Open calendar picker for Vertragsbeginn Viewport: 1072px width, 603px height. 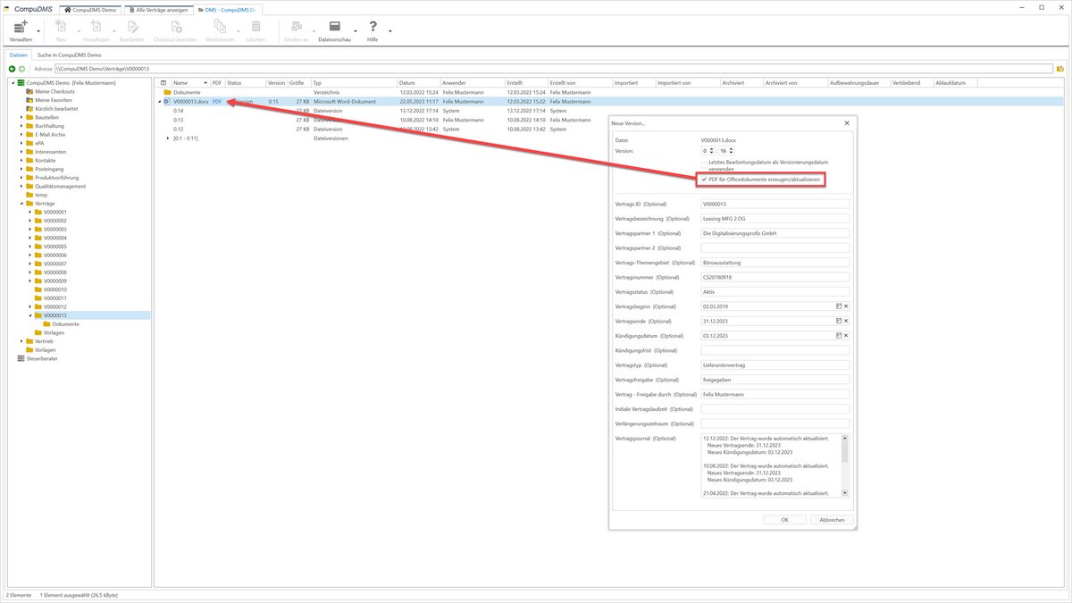[x=839, y=306]
